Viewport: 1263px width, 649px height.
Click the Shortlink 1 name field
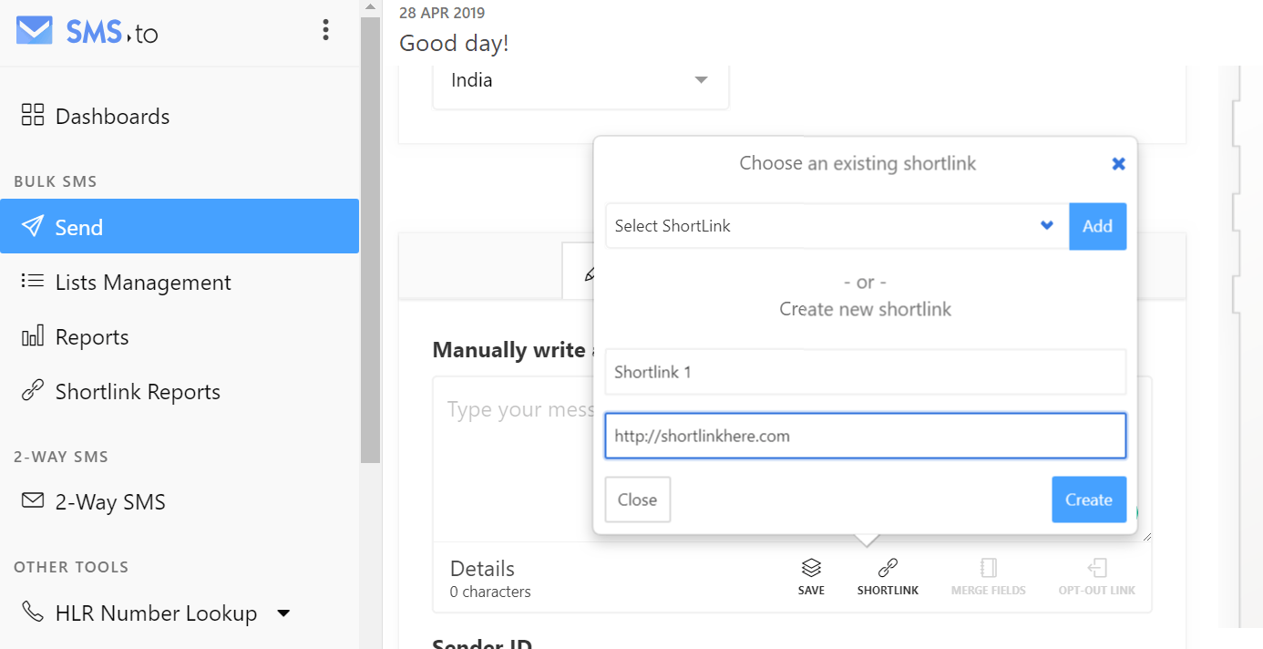866,372
